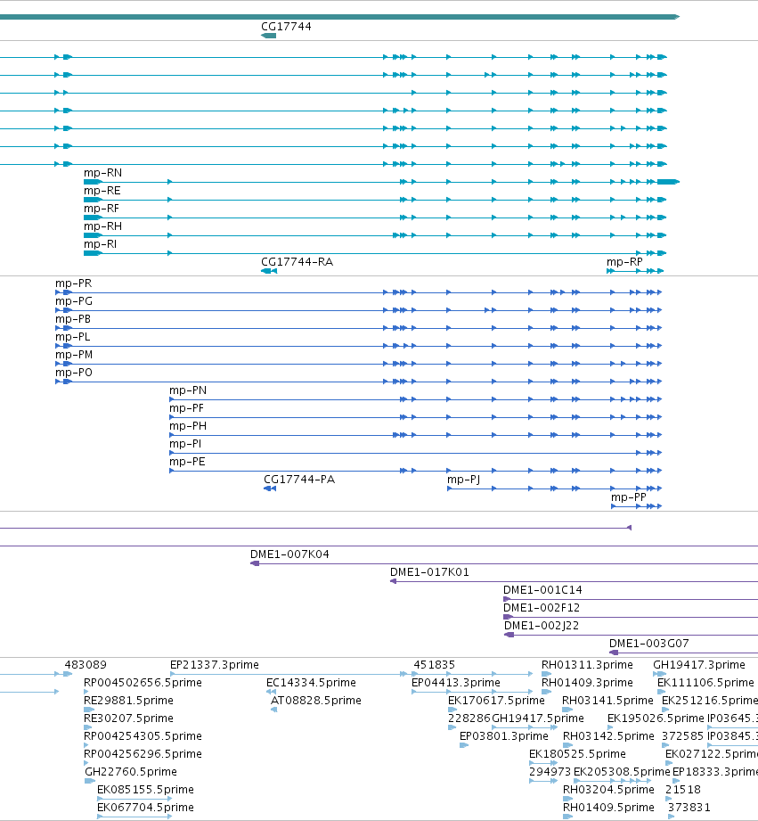Image resolution: width=758 pixels, height=821 pixels.
Task: Select the mp-PG protein label
Action: pos(74,301)
